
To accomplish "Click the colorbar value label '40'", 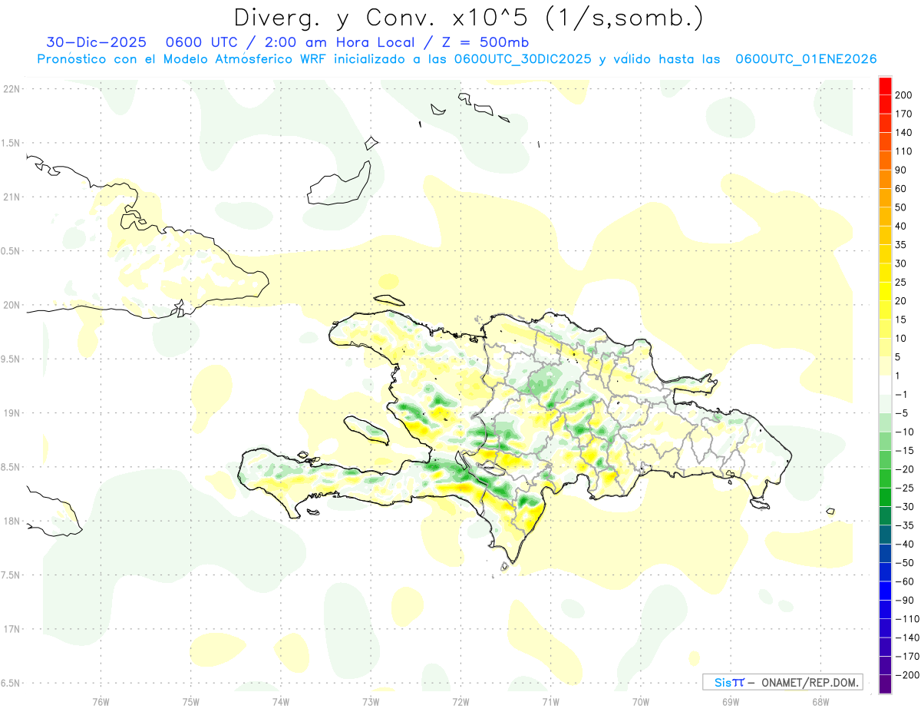I will (x=902, y=227).
